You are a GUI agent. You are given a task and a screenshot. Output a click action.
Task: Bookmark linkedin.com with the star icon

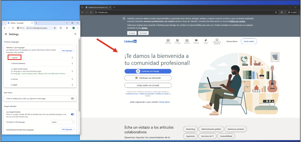(x=276, y=12)
